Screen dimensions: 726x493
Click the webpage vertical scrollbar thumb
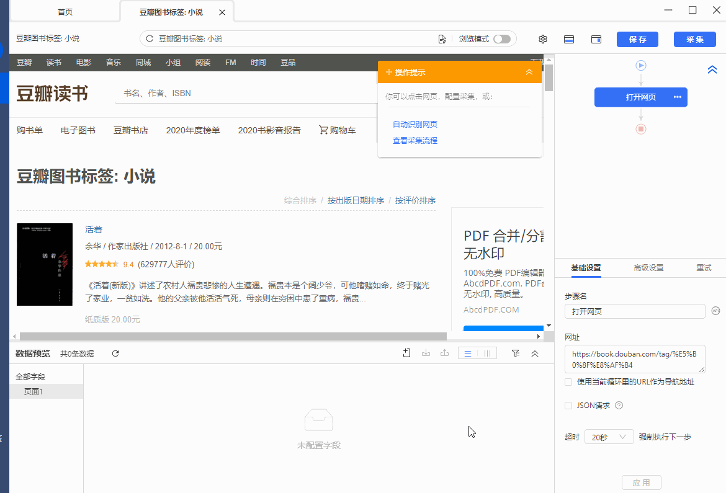pos(549,78)
